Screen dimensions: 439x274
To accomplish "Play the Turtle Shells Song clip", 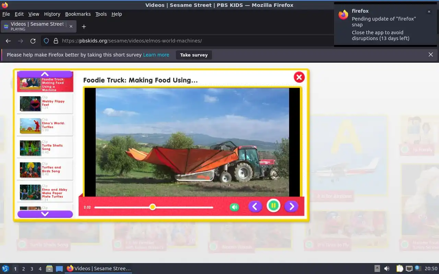I will (45, 148).
